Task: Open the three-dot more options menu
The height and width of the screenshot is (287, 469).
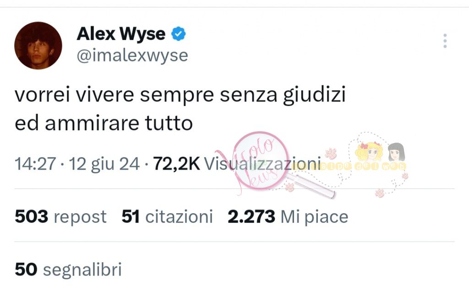Action: tap(445, 41)
